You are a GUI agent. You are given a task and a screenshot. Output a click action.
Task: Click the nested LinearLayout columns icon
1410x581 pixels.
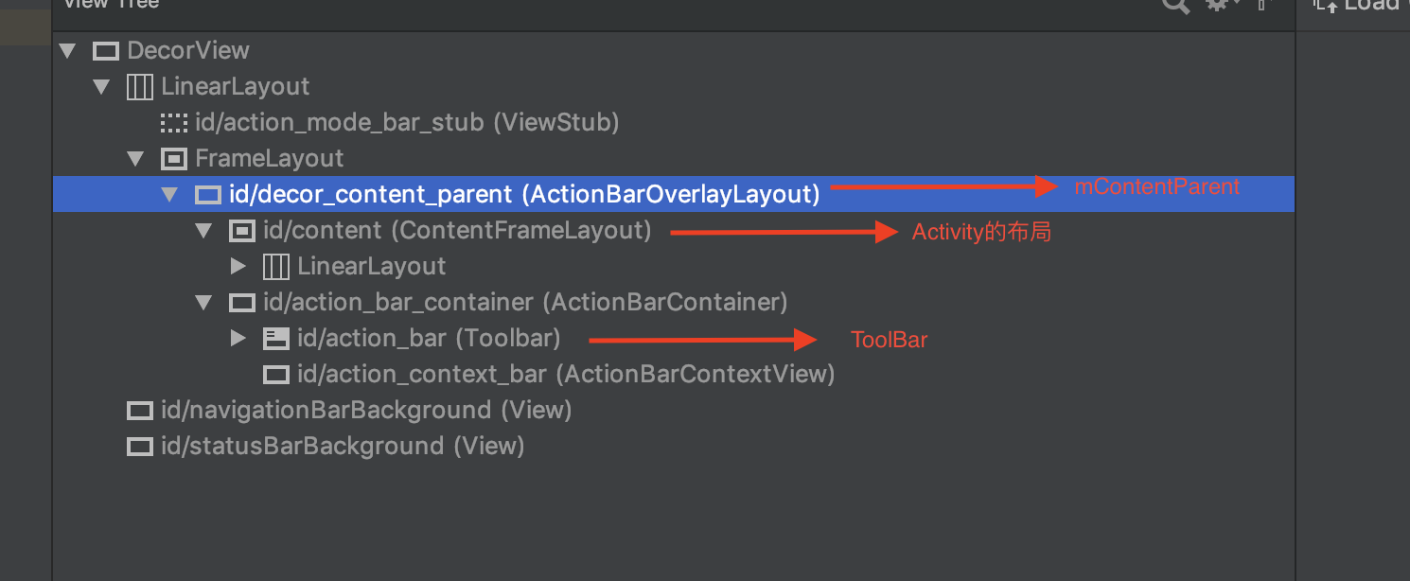click(276, 267)
